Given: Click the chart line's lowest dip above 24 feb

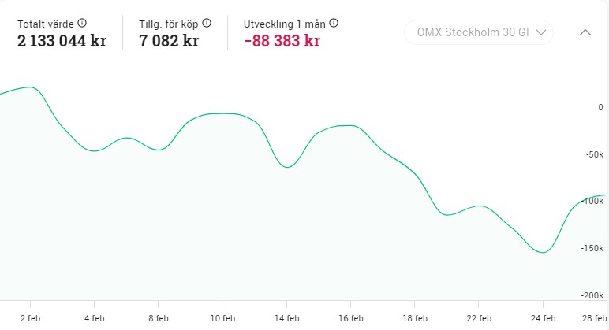Looking at the screenshot, I should pos(543,252).
